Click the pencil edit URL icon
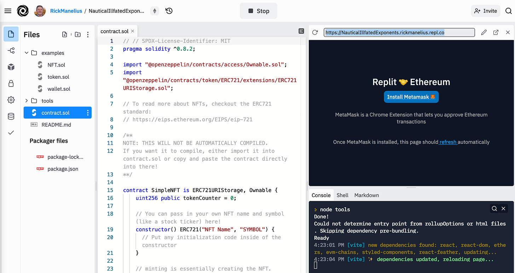The height and width of the screenshot is (273, 515). click(x=484, y=32)
